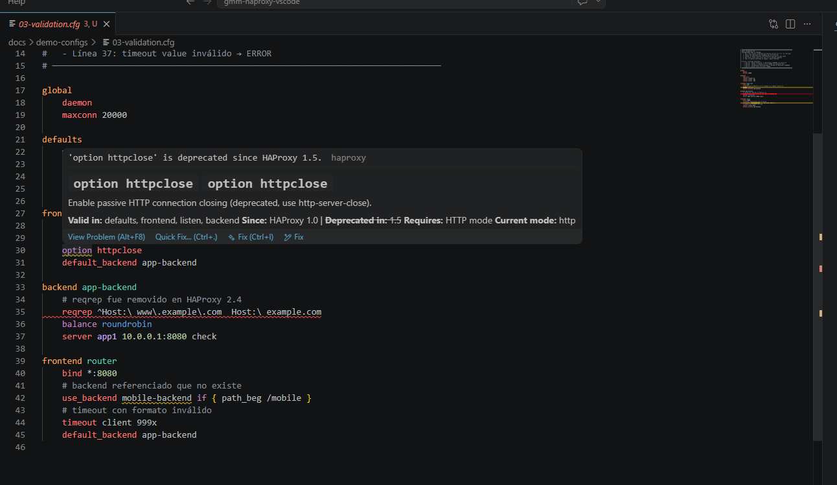Select the Open Changes compare icon

[x=773, y=23]
